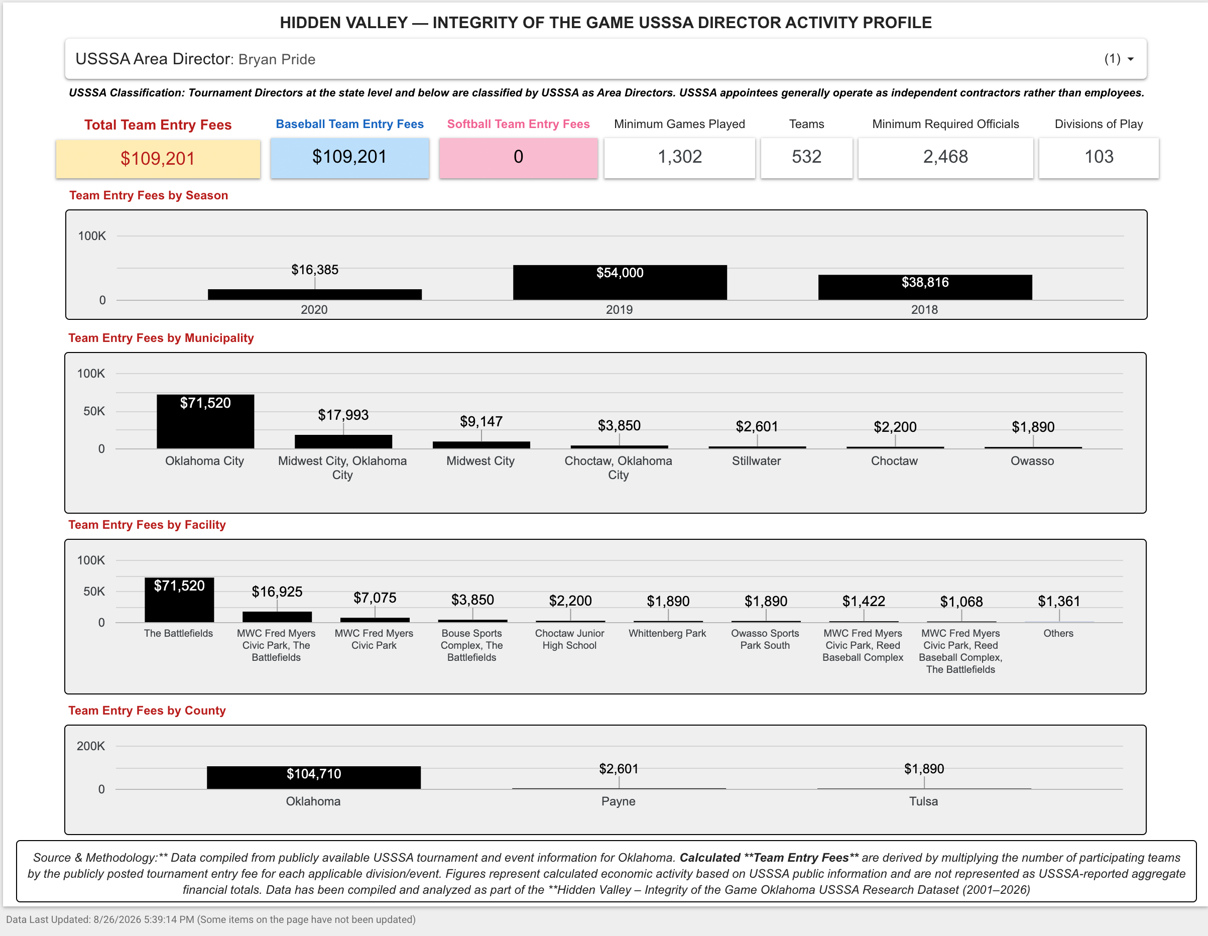Viewport: 1208px width, 936px height.
Task: Click the dashboard title Hidden Valley heading
Action: tap(606, 23)
